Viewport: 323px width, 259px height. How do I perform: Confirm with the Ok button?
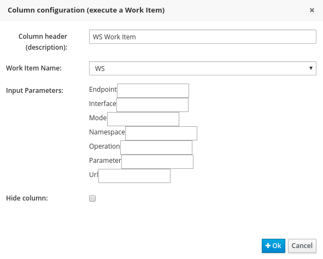(273, 246)
